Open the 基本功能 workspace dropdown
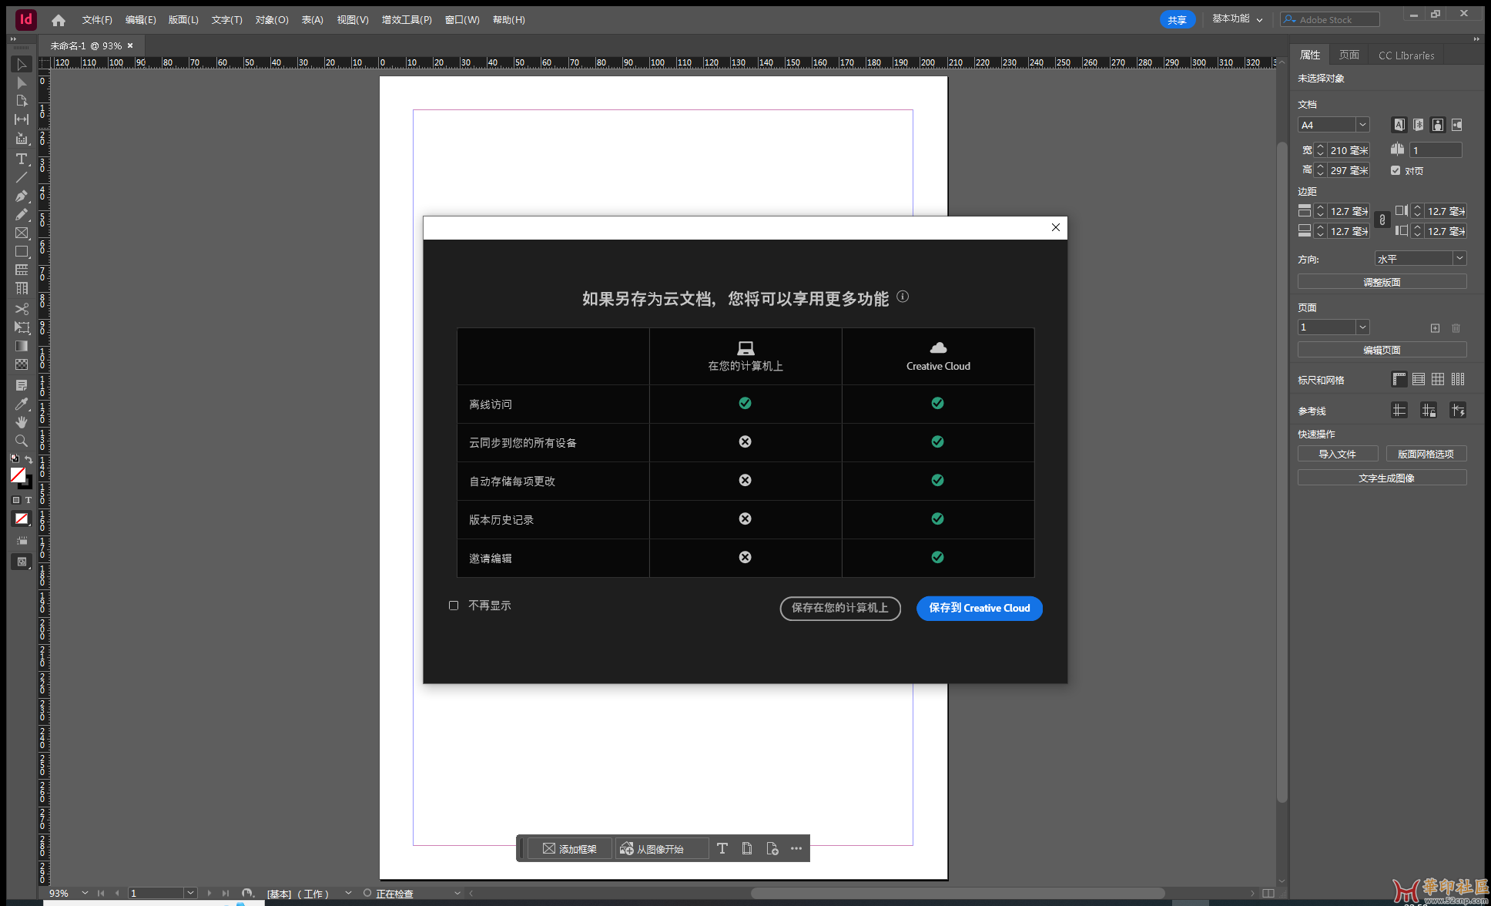1491x906 pixels. tap(1238, 19)
